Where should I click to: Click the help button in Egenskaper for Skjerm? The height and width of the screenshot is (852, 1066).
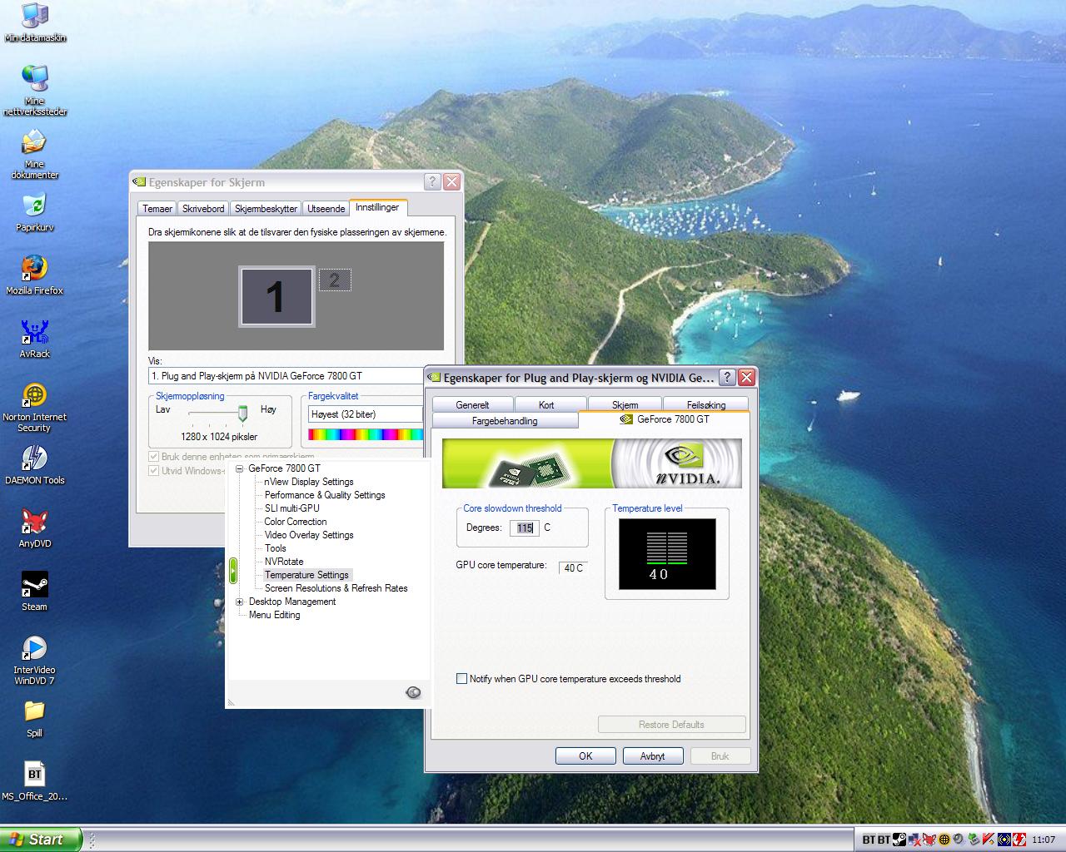[x=432, y=182]
